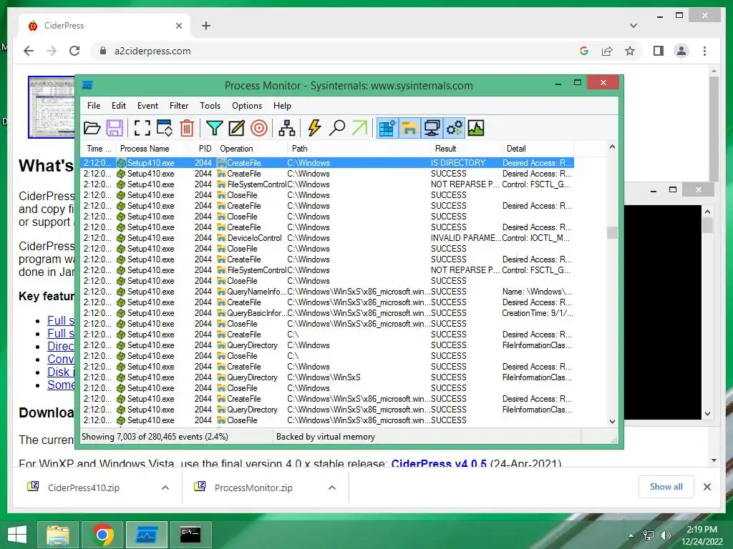
Task: Open a new Chrome tab
Action: [x=205, y=26]
